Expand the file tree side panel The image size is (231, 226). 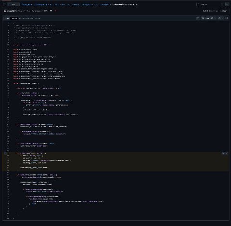coord(4,4)
